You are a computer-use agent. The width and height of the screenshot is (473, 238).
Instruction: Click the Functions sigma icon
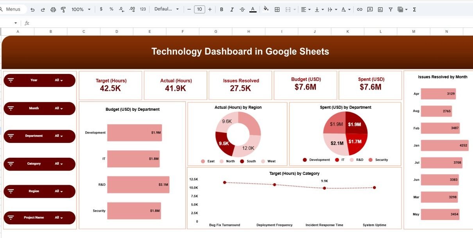414,9
